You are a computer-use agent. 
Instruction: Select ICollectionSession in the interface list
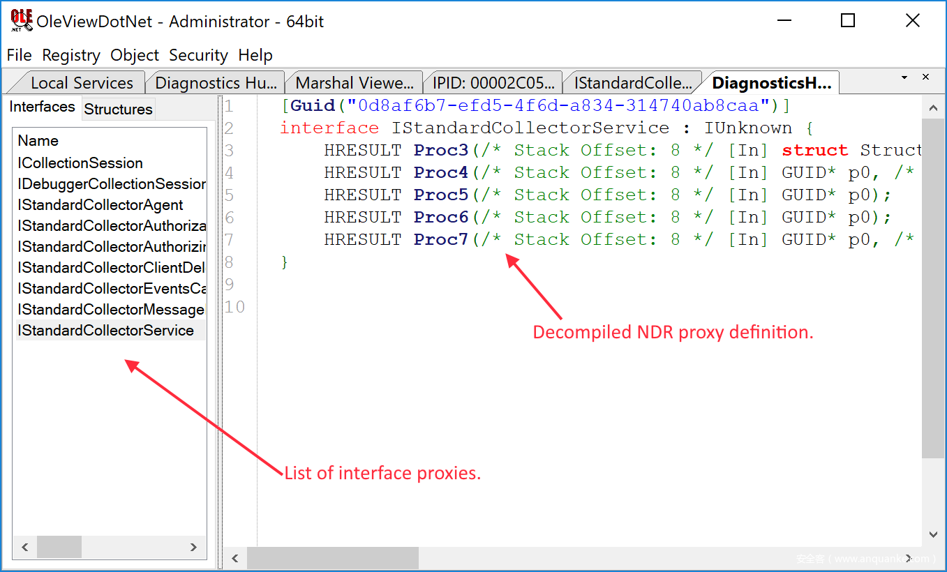(x=80, y=163)
